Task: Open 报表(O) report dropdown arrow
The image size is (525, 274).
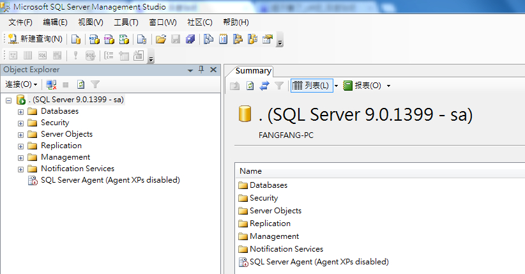Action: 388,86
